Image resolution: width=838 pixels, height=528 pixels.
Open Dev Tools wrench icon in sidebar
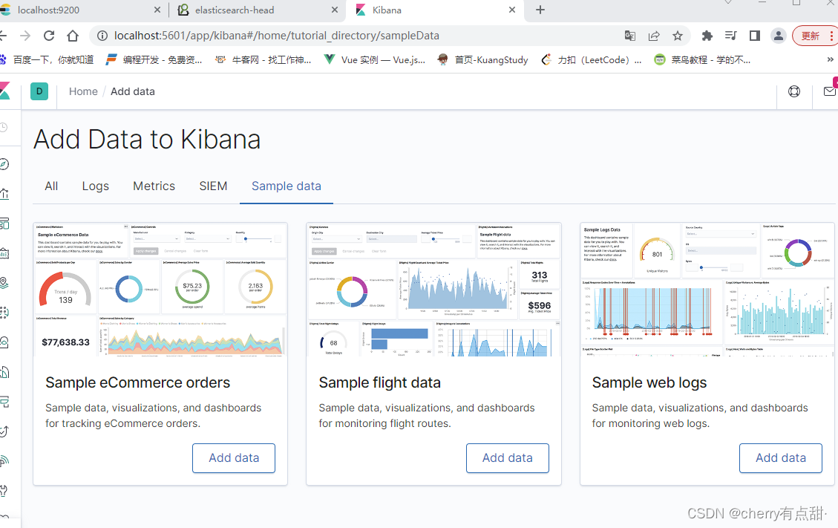4,491
